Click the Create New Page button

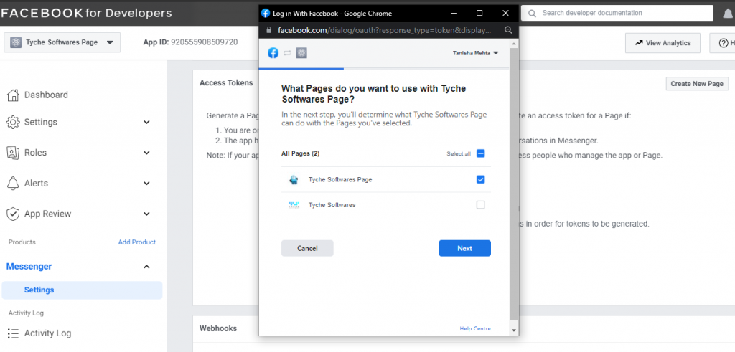click(x=697, y=84)
